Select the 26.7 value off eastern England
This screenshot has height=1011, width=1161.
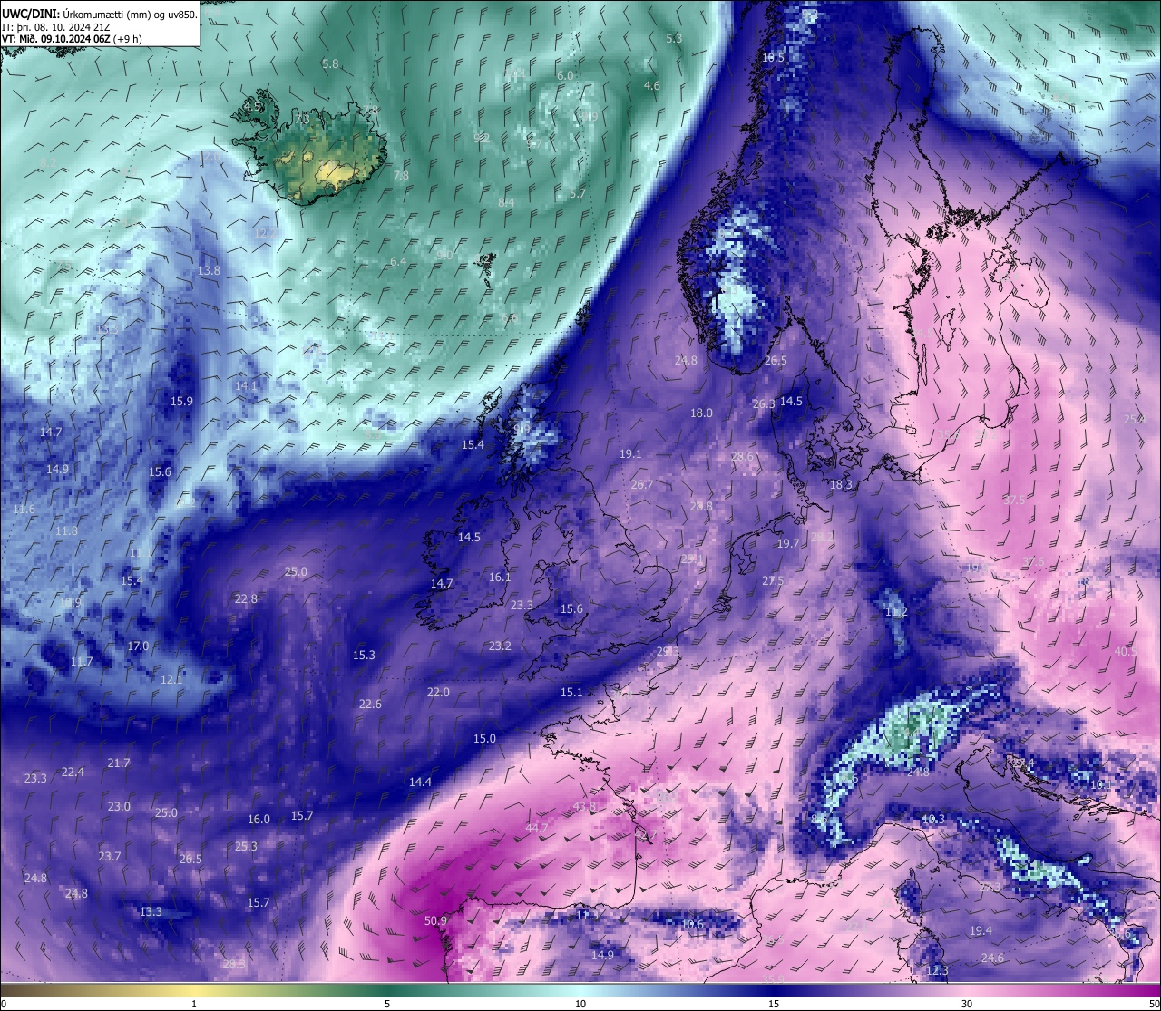coord(641,484)
